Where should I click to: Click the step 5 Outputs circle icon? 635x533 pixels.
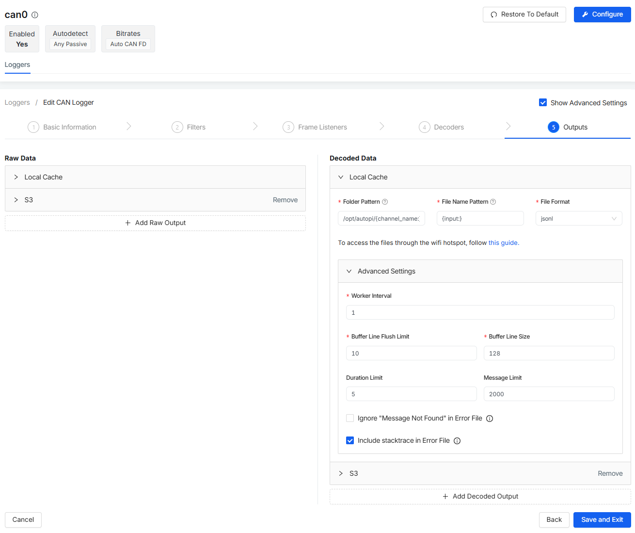pyautogui.click(x=554, y=127)
